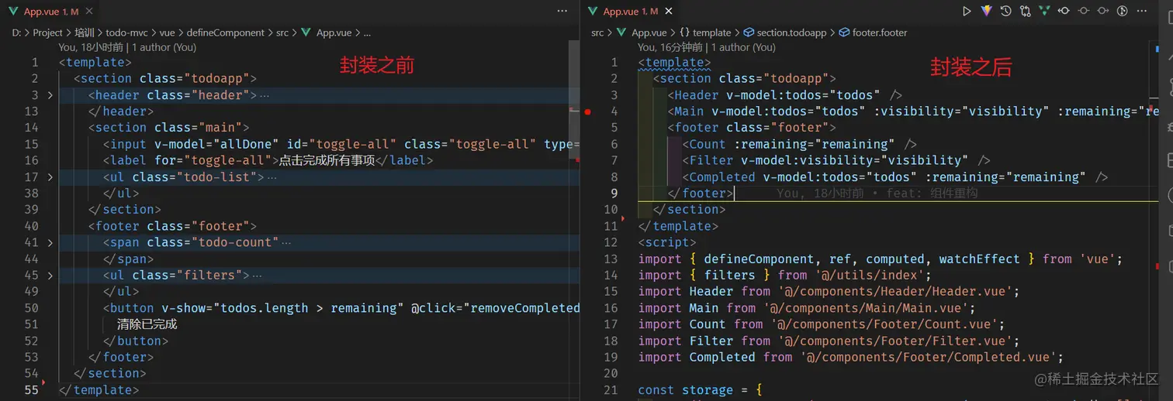Toggle file blame git circle icon
This screenshot has width=1173, height=401.
(x=1122, y=11)
